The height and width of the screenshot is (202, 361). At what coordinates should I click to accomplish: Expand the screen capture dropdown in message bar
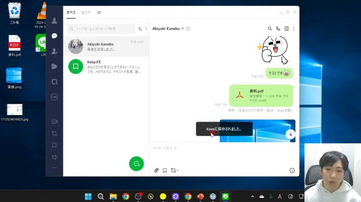178,171
